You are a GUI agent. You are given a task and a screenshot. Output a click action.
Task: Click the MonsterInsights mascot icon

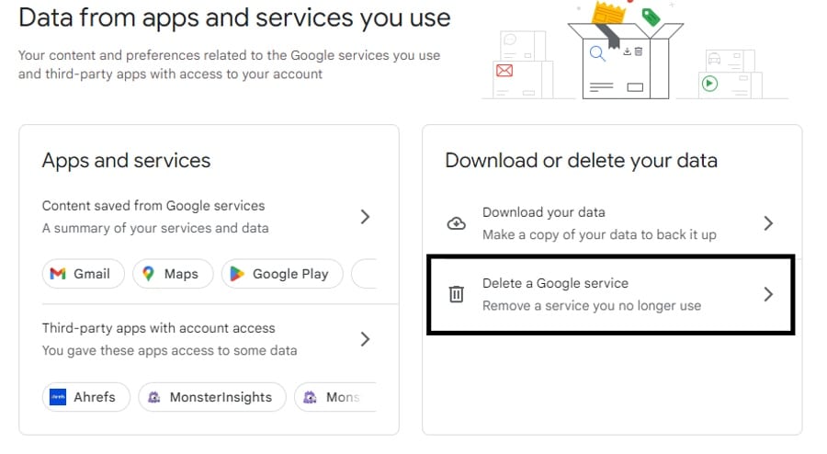tap(153, 397)
